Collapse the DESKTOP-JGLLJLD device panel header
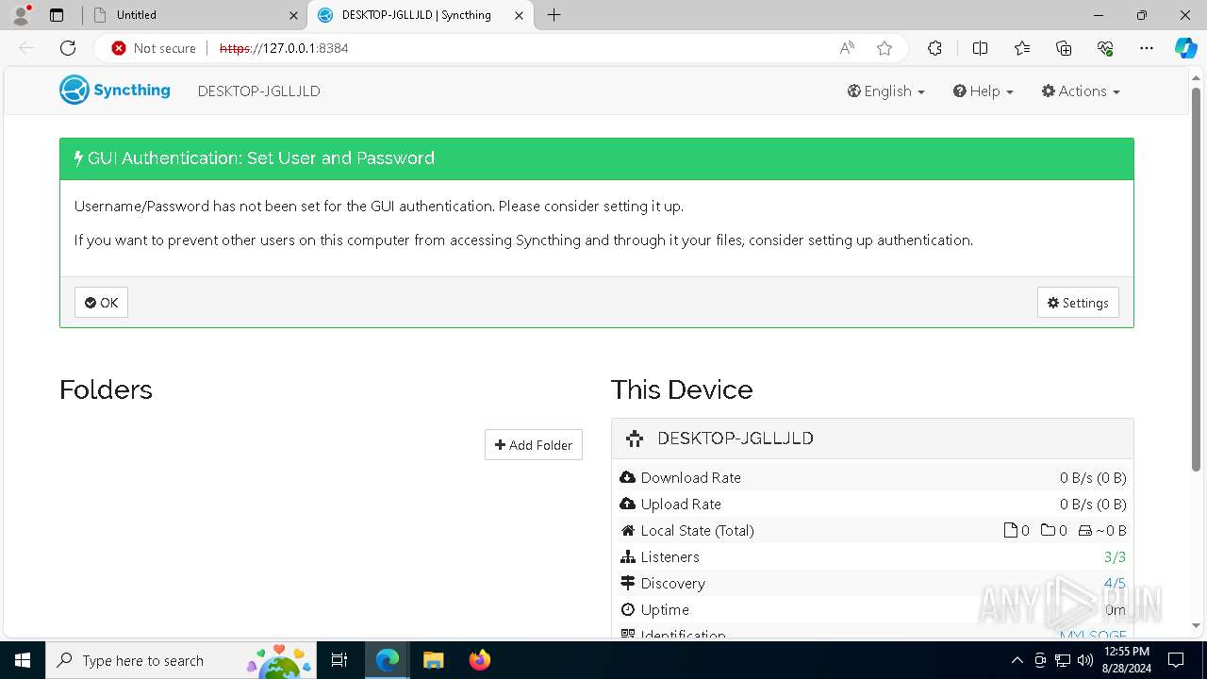 [x=872, y=439]
